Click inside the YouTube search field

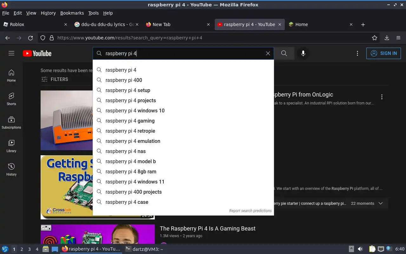[x=184, y=53]
